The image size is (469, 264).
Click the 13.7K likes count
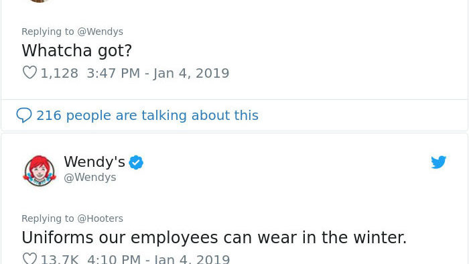pyautogui.click(x=60, y=259)
